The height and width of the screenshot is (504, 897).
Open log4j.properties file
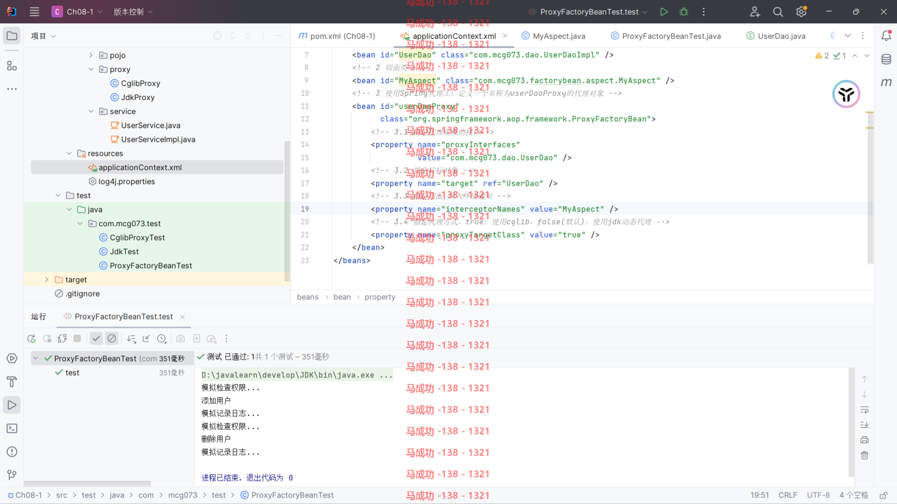pos(122,181)
